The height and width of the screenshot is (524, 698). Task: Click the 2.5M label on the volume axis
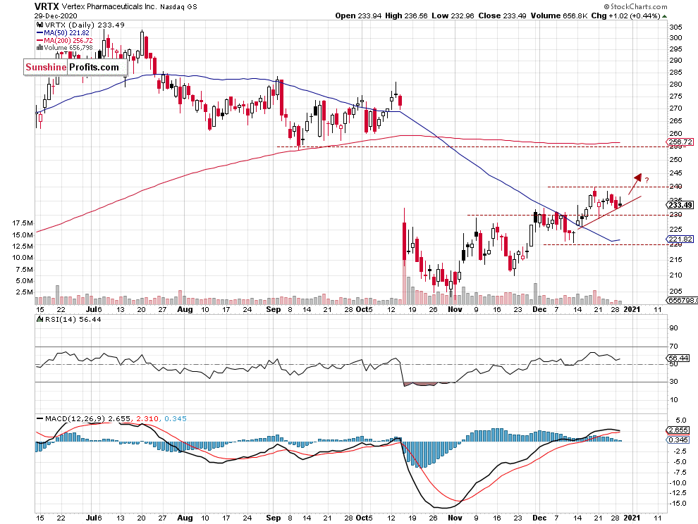coord(25,292)
